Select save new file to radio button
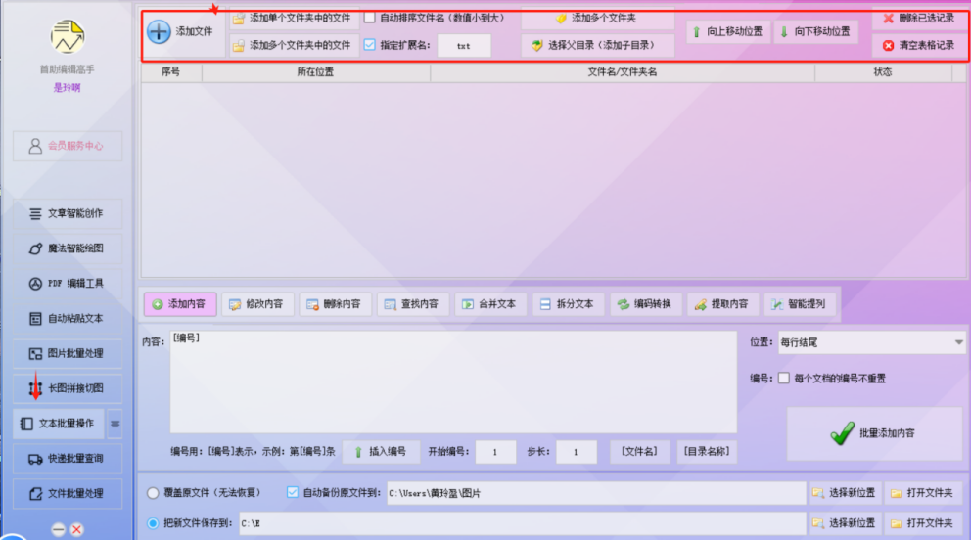 point(153,523)
